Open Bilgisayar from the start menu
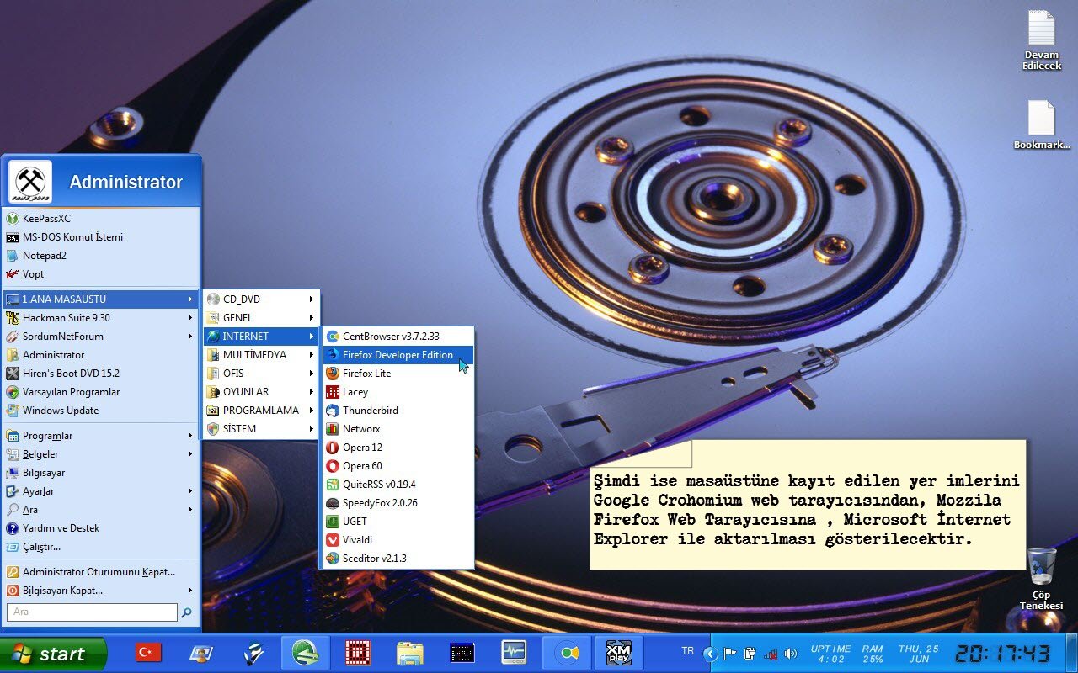This screenshot has height=673, width=1078. [101, 473]
